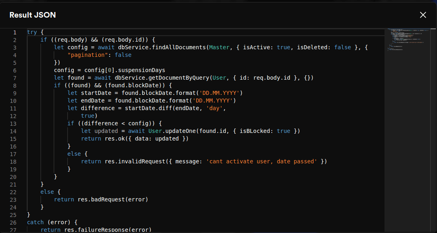Close the Result JSON dialog
Viewport: 437px width, 233px height.
(423, 15)
